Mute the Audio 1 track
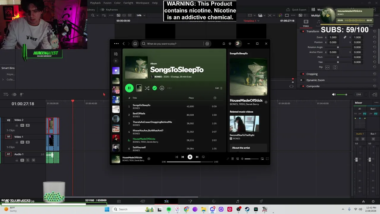Screen dimensions: 380x214 click(33, 160)
